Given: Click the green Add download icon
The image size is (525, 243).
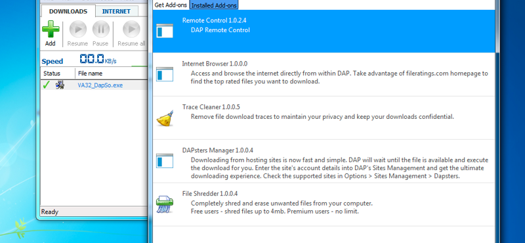Looking at the screenshot, I should [x=51, y=30].
